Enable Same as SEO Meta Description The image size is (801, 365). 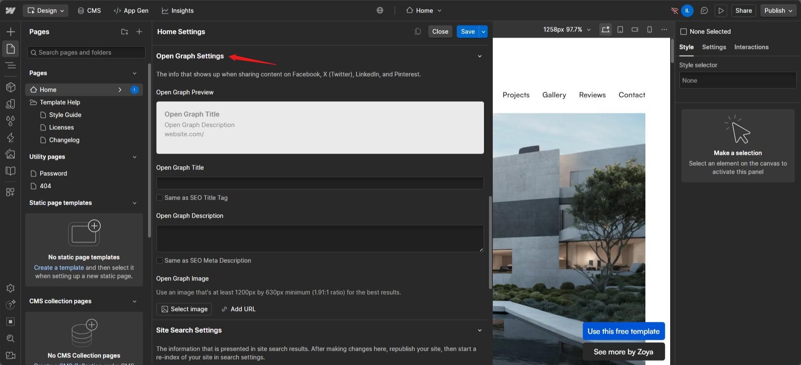tap(159, 260)
